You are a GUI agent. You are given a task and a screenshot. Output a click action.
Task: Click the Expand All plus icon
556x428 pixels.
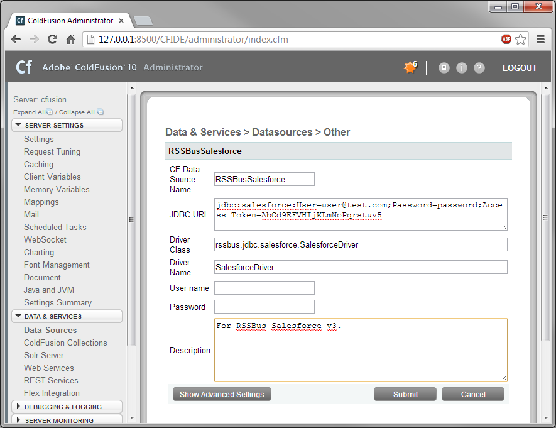point(50,112)
